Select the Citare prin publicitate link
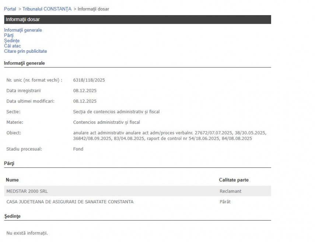 tap(25, 51)
